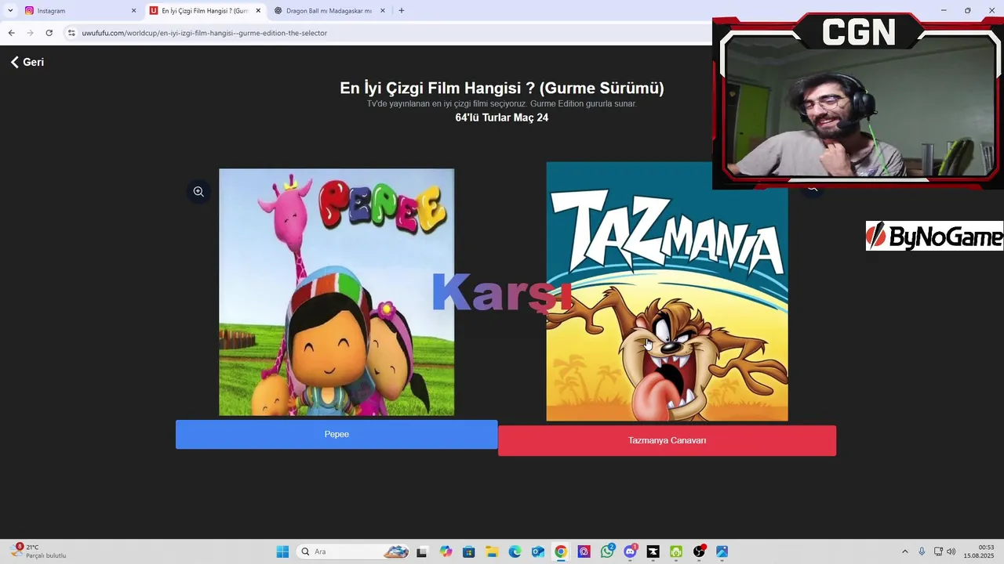This screenshot has height=564, width=1004.
Task: Open the green Android app on taskbar
Action: (x=676, y=551)
